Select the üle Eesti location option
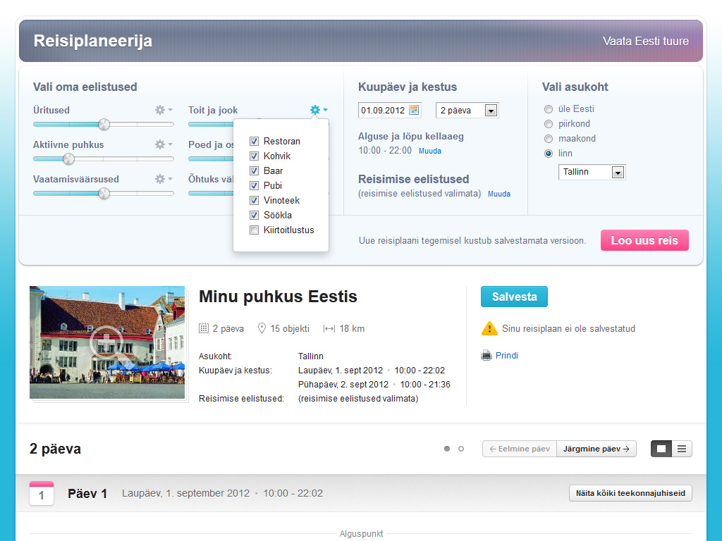 [x=549, y=109]
